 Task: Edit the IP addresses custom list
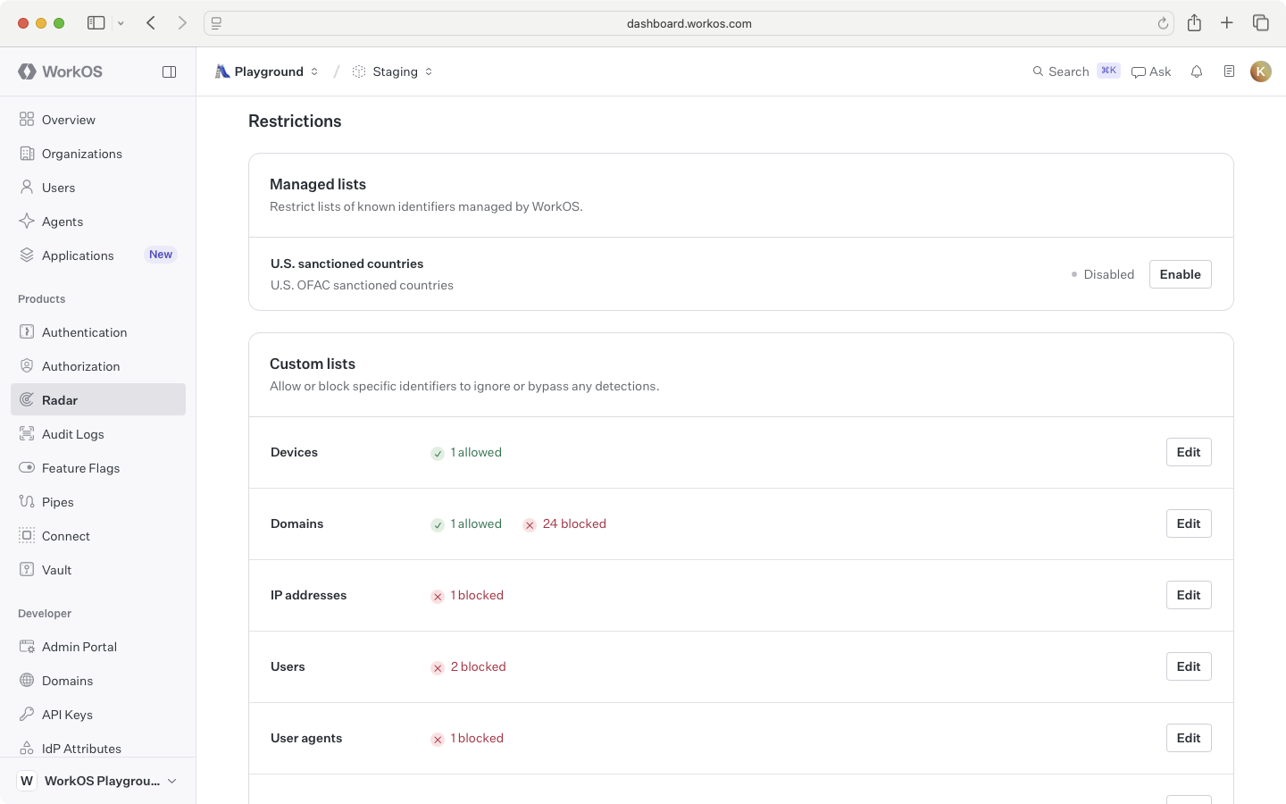(x=1189, y=595)
